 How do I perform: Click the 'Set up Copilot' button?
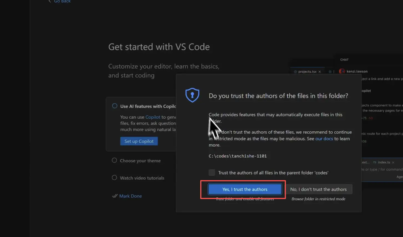click(139, 141)
